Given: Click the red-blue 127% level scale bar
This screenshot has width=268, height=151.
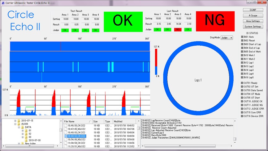Looking at the screenshot, I should 156,62.
